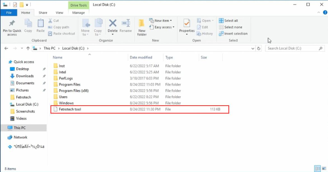Viewport: 328px width, 172px height.
Task: Click the History ribbon command
Action: 205,34
